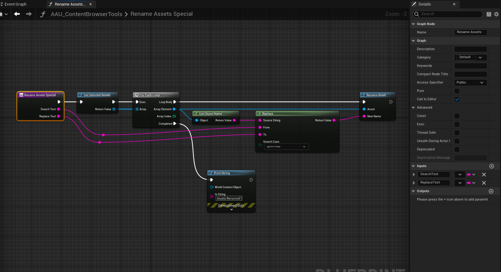Open Access Specifier Public dropdown
501x272 pixels.
[x=471, y=82]
